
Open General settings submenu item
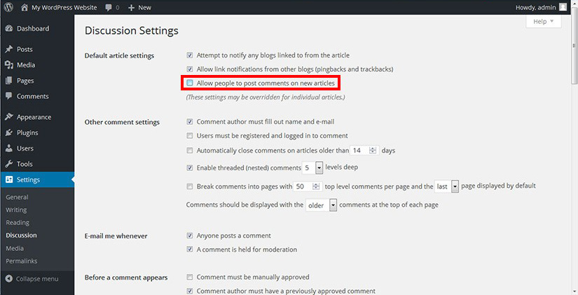coord(17,197)
